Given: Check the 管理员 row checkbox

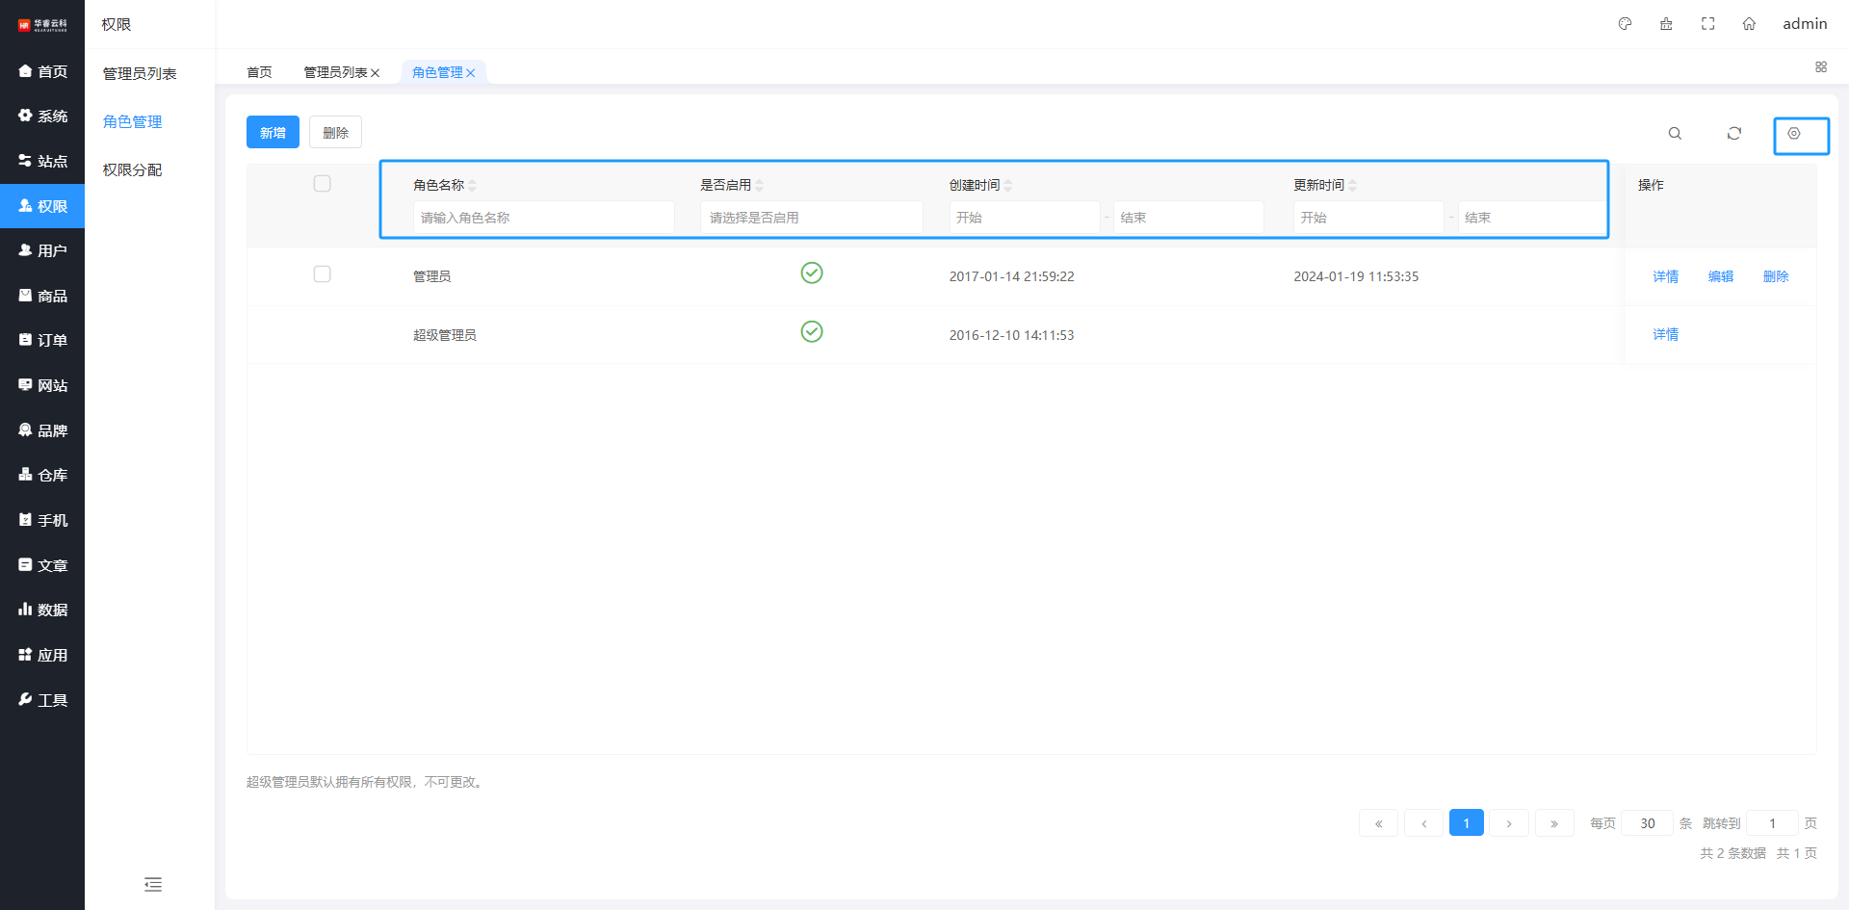Looking at the screenshot, I should click(323, 274).
